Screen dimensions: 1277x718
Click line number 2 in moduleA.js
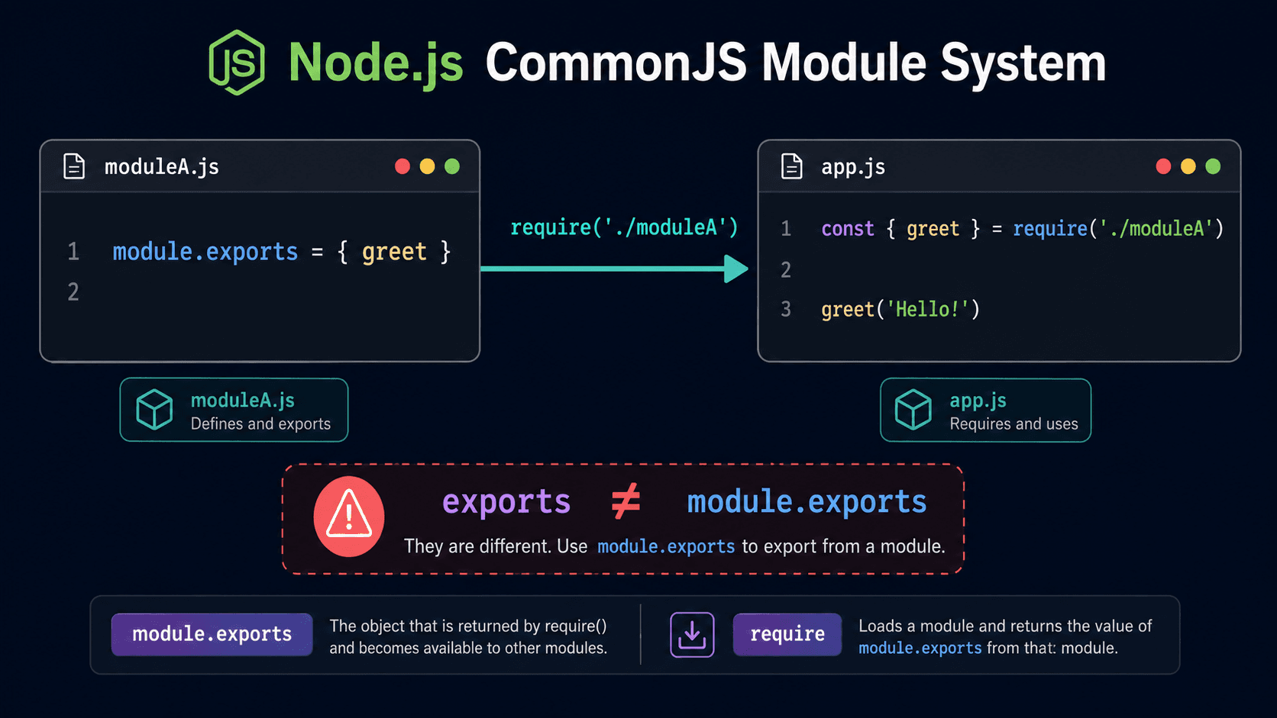73,291
